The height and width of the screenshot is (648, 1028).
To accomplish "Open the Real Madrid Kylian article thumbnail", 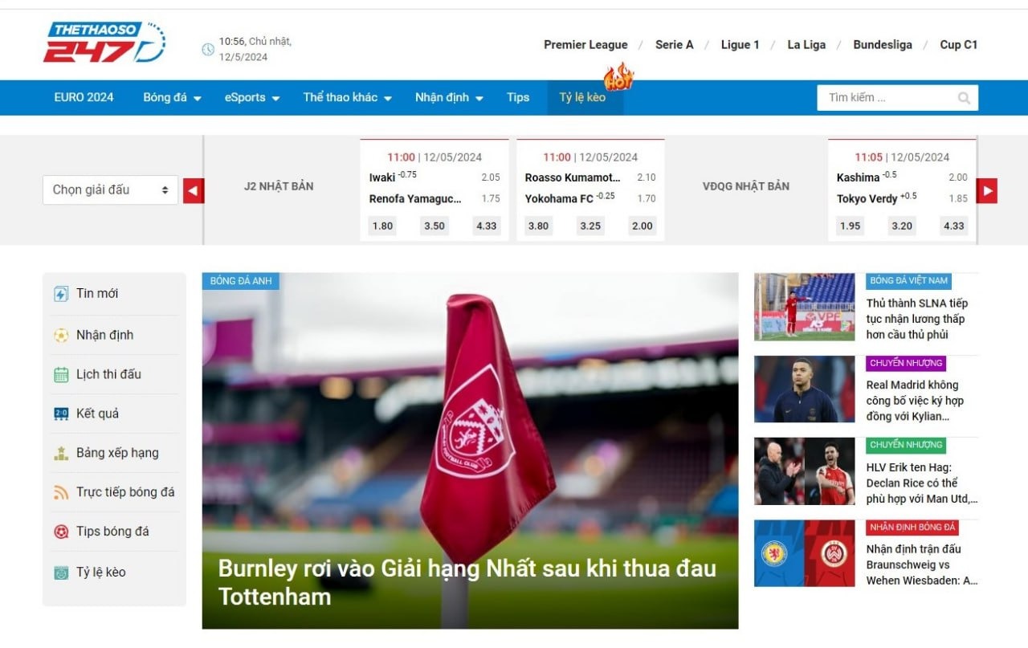I will coord(805,389).
